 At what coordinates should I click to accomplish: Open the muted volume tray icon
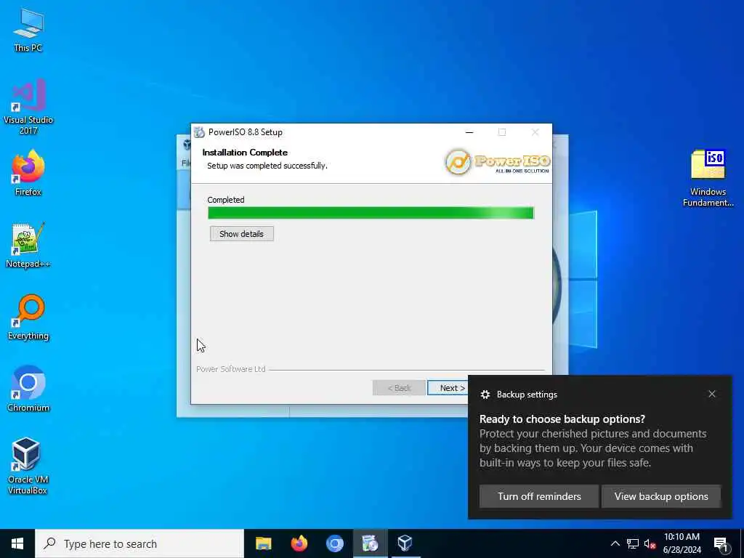click(x=650, y=543)
